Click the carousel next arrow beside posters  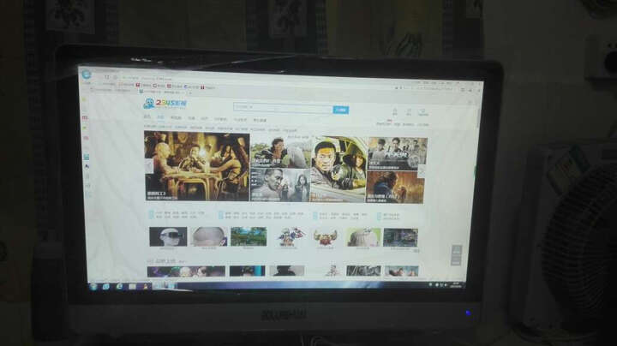[422, 171]
